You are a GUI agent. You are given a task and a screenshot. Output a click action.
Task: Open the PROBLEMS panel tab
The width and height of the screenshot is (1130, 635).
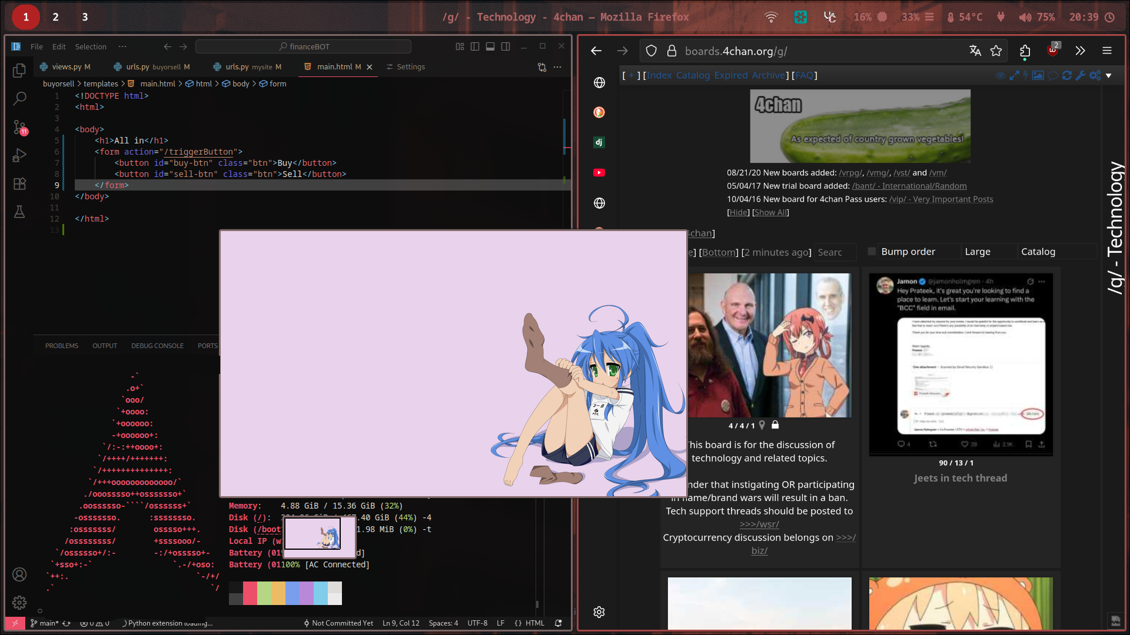62,346
